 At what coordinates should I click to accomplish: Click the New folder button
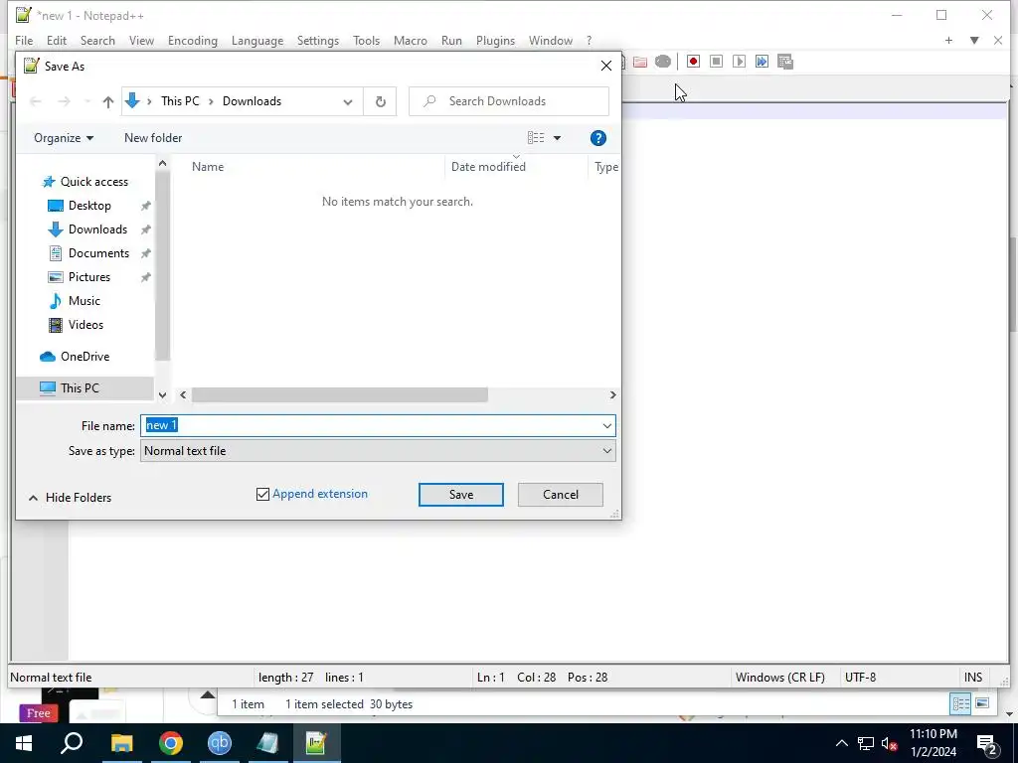coord(153,138)
